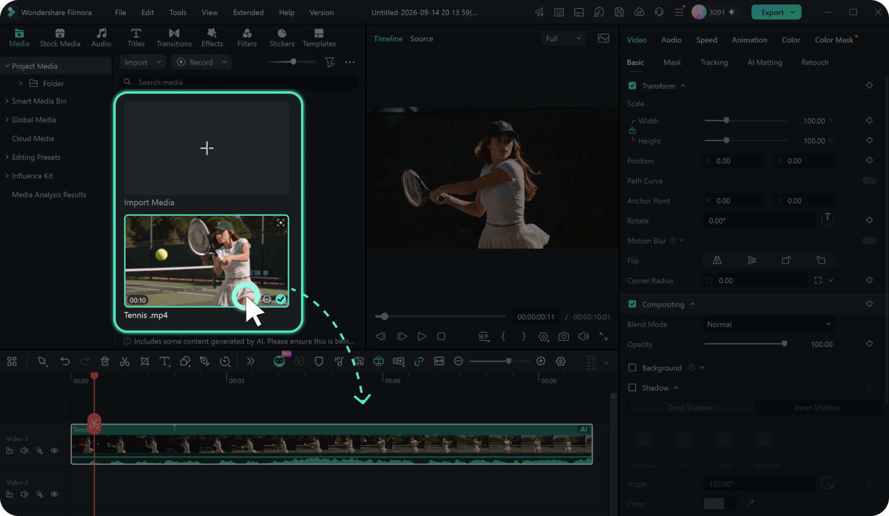Open the Record dropdown
The height and width of the screenshot is (516, 889).
(x=201, y=62)
